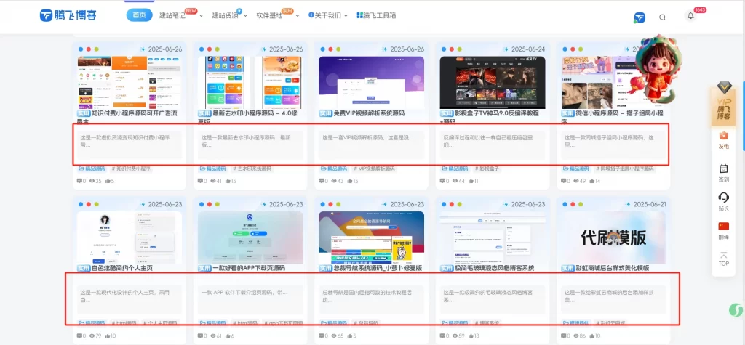Click the 腾飞工具箱 grid icon
The width and height of the screenshot is (745, 345).
(x=359, y=15)
